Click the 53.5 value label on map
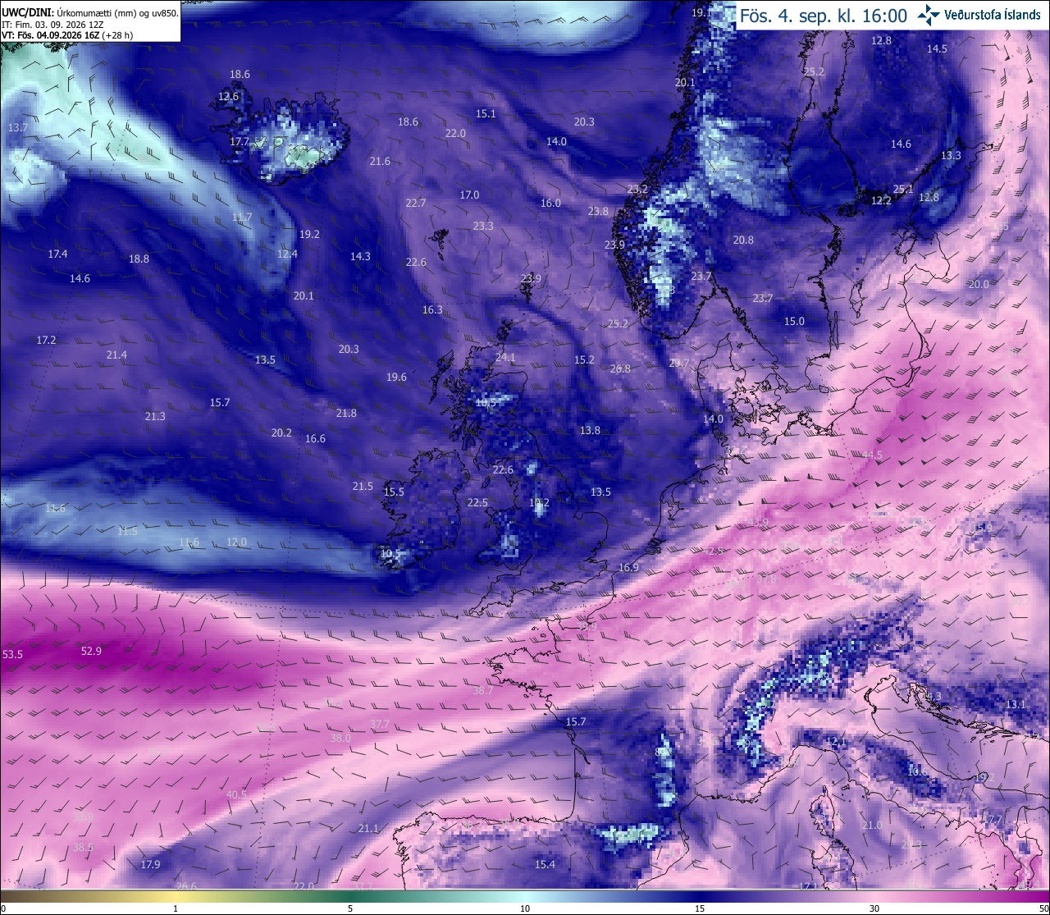This screenshot has height=915, width=1050. click(12, 655)
